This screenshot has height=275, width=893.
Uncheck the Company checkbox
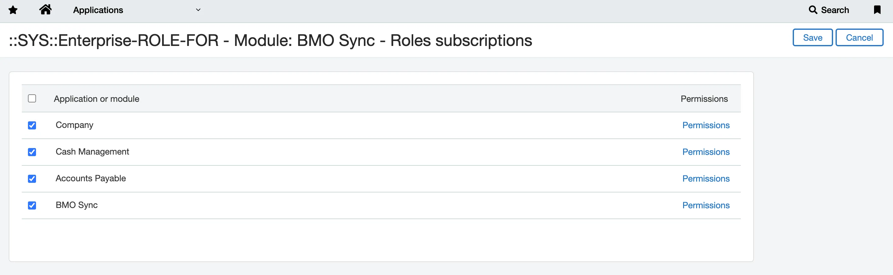click(x=32, y=125)
